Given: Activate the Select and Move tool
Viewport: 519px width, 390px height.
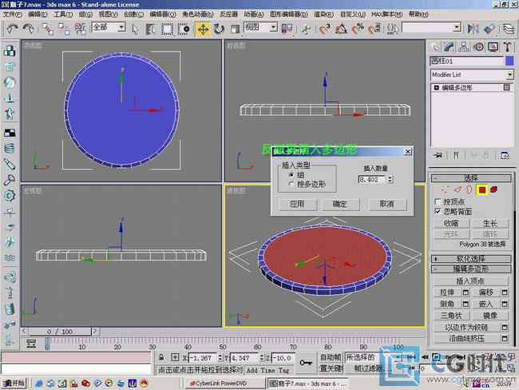Looking at the screenshot, I should point(203,29).
